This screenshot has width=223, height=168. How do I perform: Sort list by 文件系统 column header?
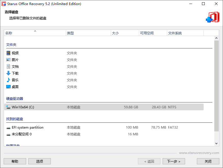click(x=185, y=33)
